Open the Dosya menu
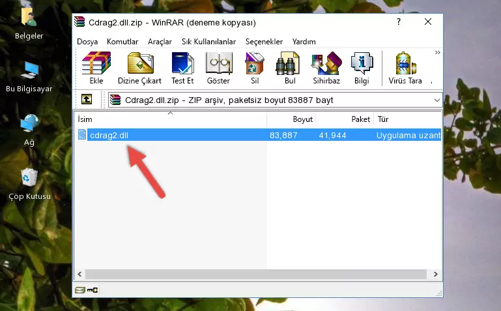Image resolution: width=501 pixels, height=311 pixels. coord(87,42)
